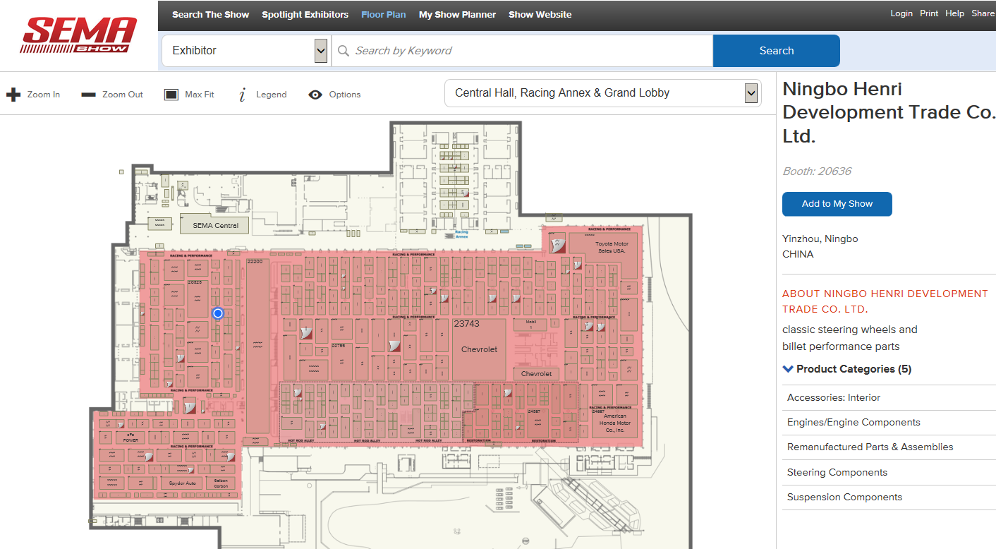Select the smaller Chevrolet booth below 23743
This screenshot has height=549, width=996.
pos(536,373)
